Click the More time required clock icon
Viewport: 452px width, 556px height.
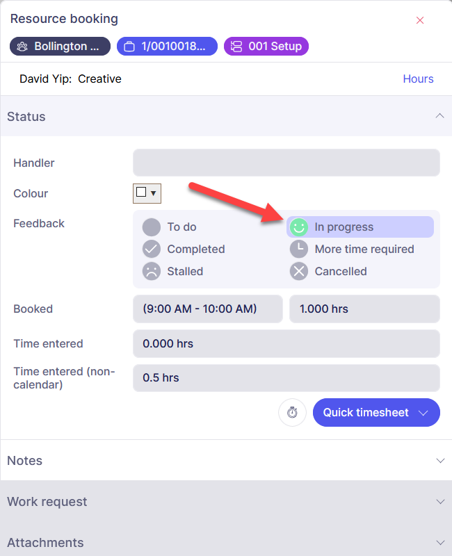coord(299,250)
